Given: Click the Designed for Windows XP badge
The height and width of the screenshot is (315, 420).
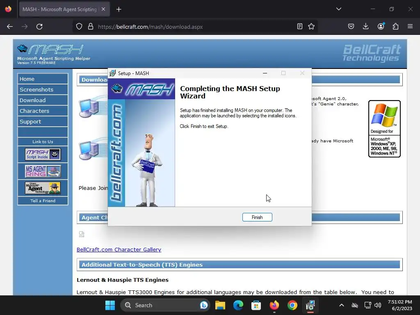Looking at the screenshot, I should 384,128.
